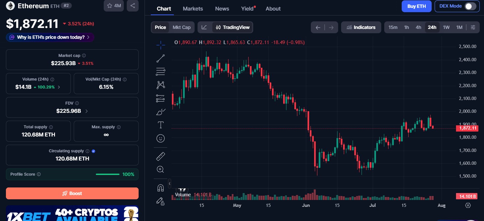Image resolution: width=484 pixels, height=221 pixels.
Task: Click the 6.15% Vol/Mkt Cap value
Action: (106, 87)
